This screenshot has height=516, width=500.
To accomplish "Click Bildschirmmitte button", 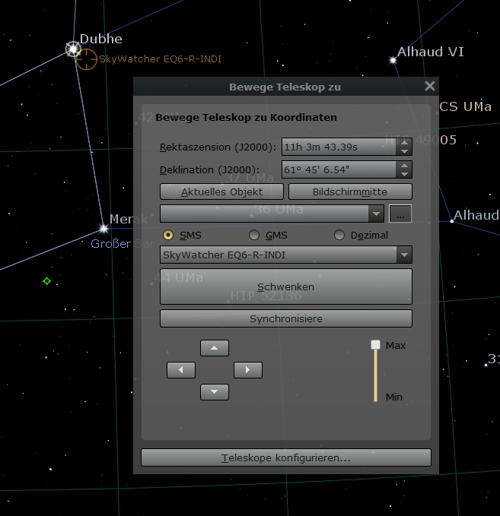I will pos(350,192).
